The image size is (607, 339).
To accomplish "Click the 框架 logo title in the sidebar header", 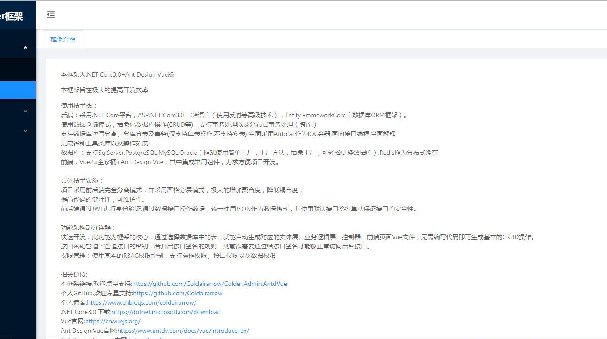I will (12, 16).
